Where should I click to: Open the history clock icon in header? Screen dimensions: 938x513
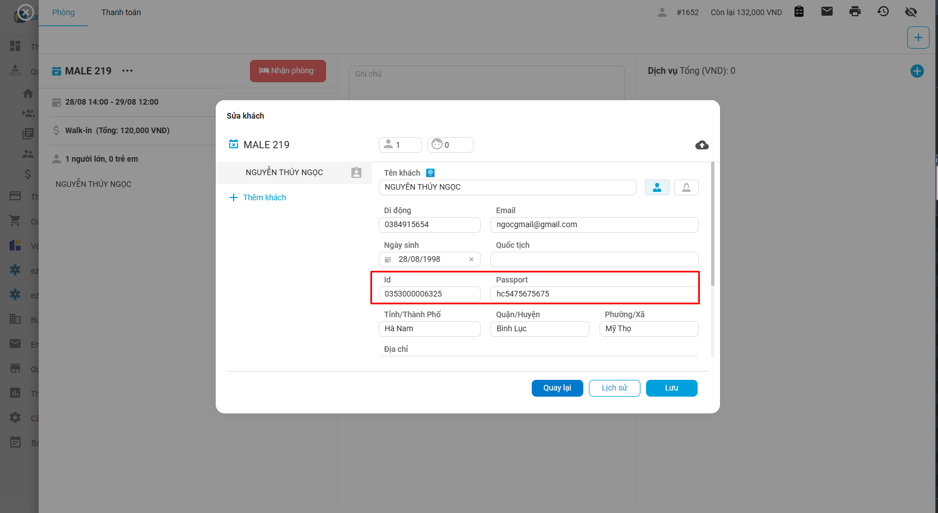coord(883,12)
